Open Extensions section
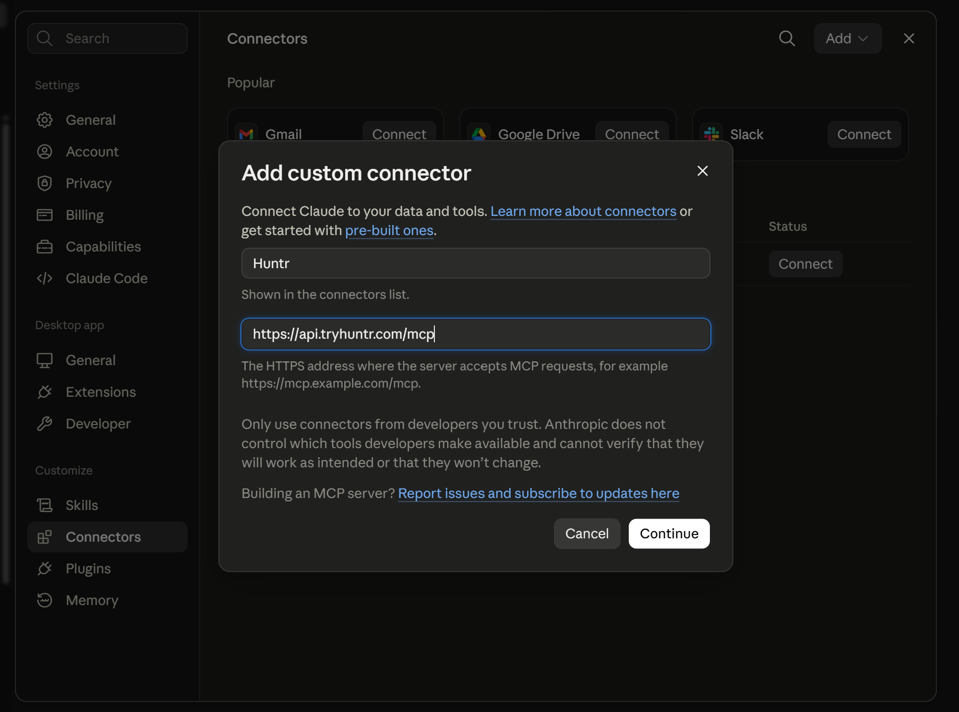 107,392
